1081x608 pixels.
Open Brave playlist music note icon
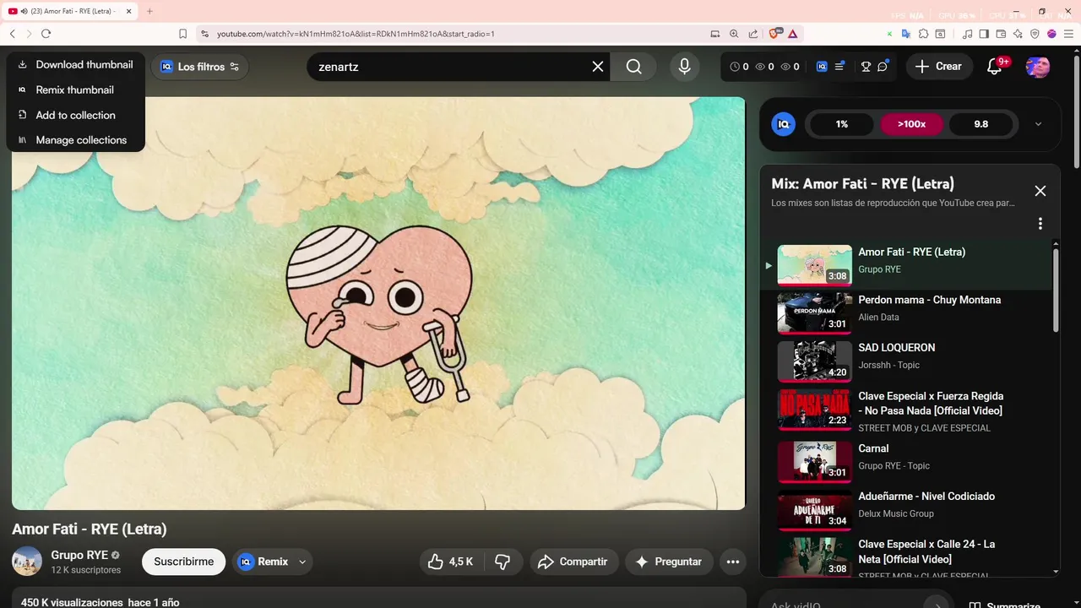coord(969,34)
